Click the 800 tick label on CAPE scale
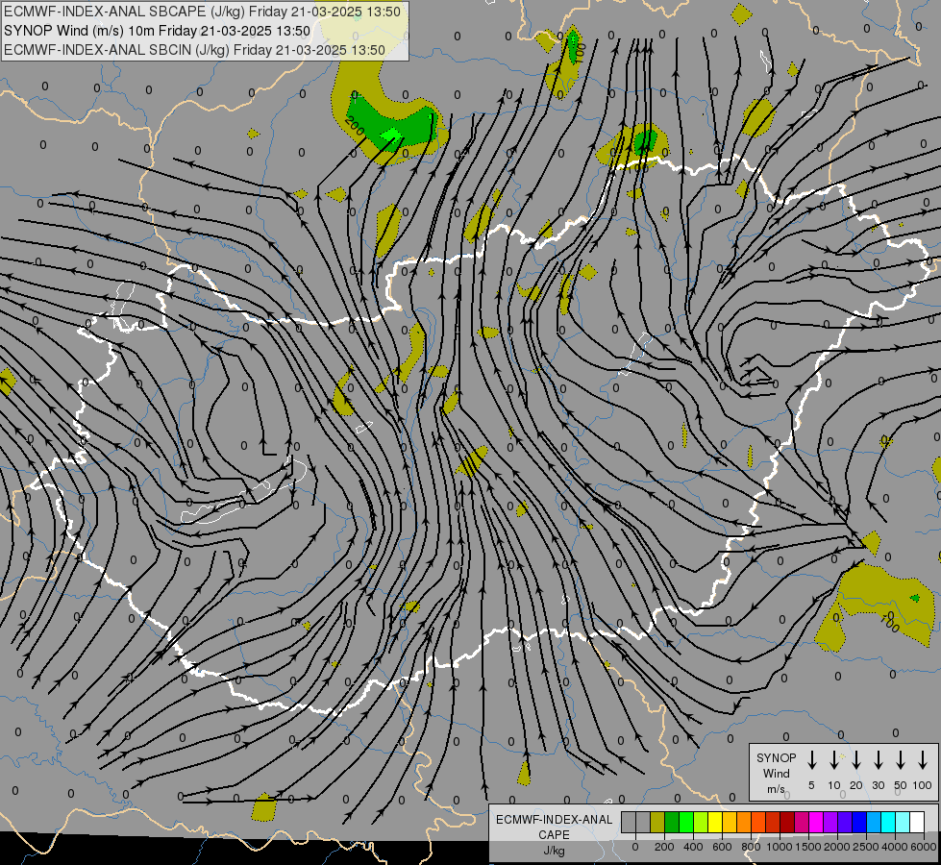This screenshot has height=865, width=941. (751, 847)
